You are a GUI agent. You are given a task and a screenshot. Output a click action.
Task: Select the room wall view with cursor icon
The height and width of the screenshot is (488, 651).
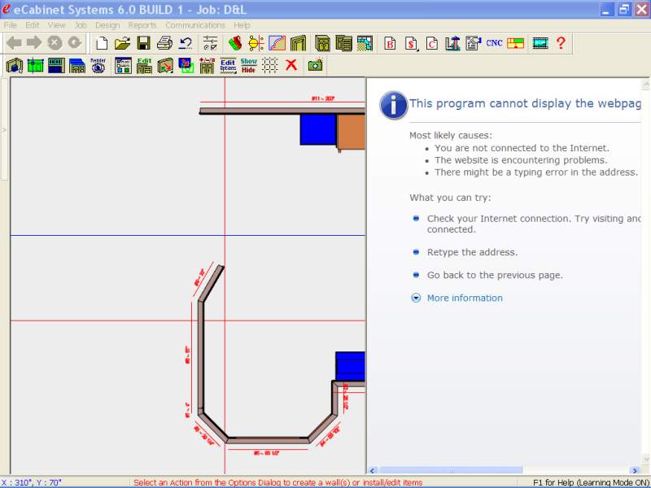[15, 66]
